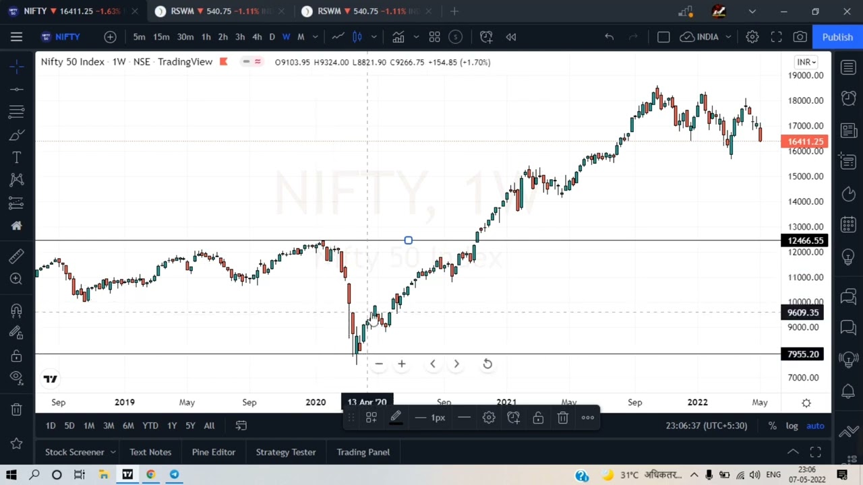
Task: Open the tabs list dropdown arrow at top
Action: pos(752,11)
